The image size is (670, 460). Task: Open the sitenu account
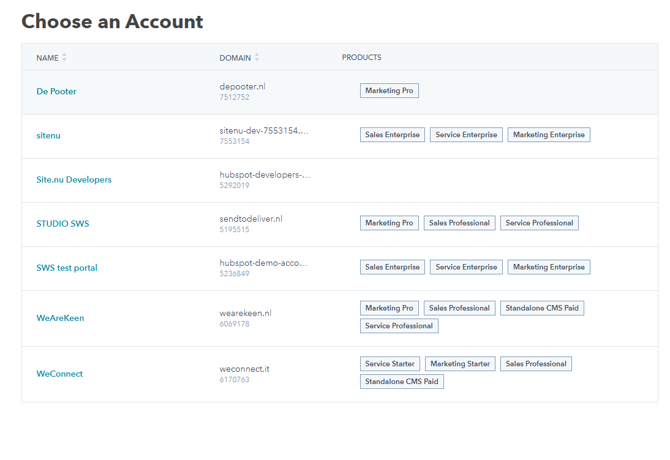[48, 135]
